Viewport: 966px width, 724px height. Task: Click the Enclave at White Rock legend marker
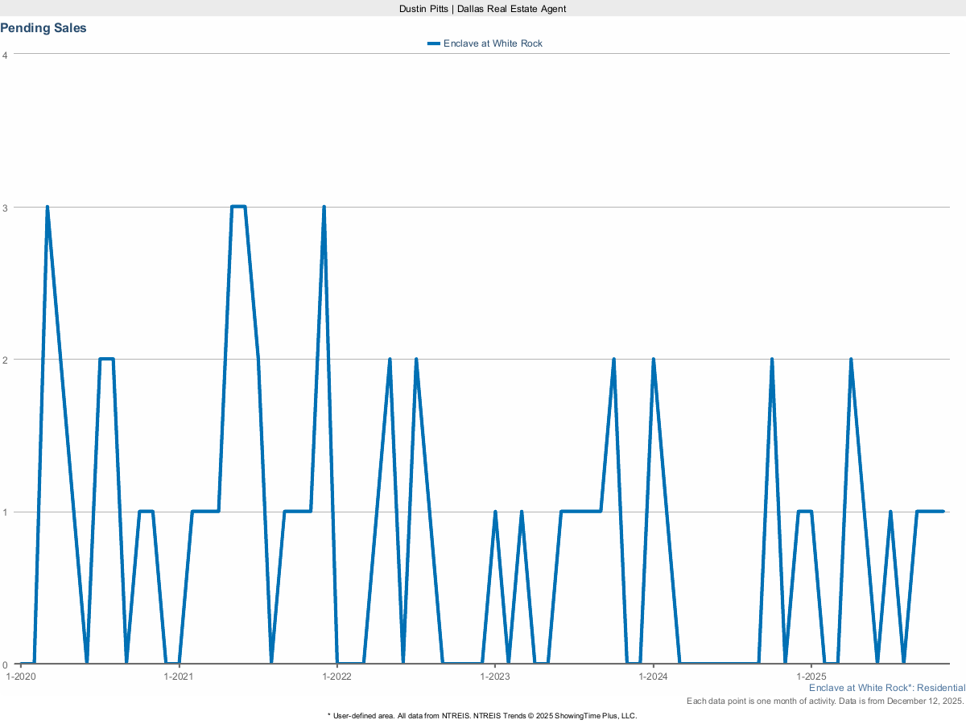pyautogui.click(x=432, y=43)
